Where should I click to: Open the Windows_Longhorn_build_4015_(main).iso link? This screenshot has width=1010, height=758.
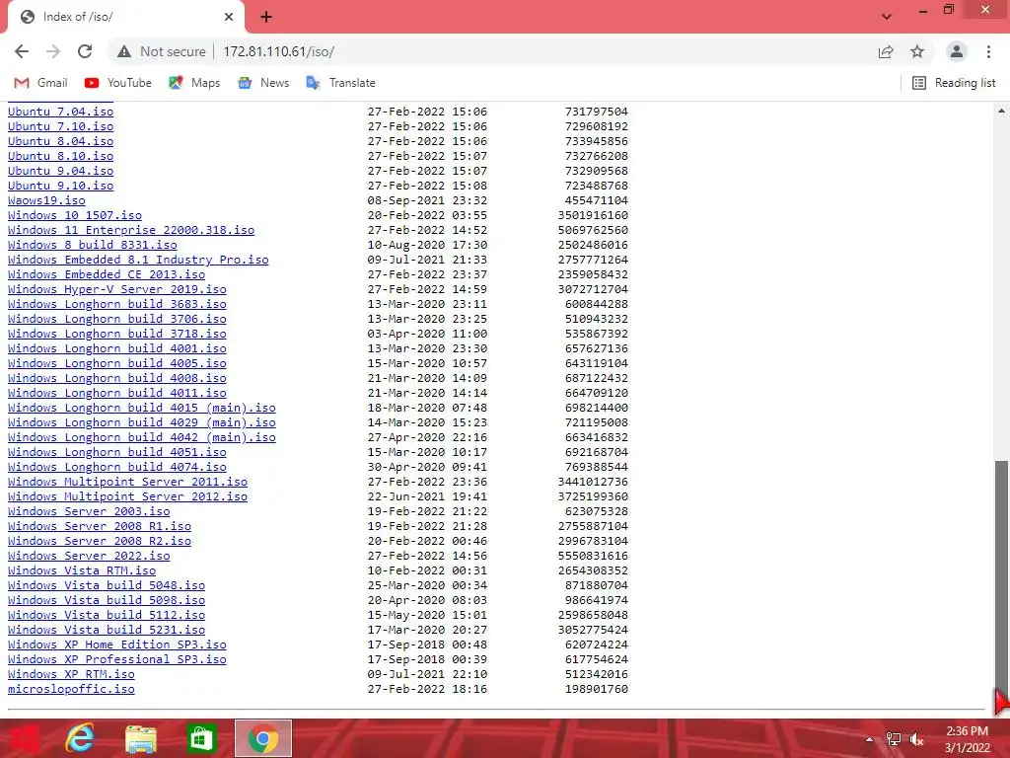click(142, 408)
